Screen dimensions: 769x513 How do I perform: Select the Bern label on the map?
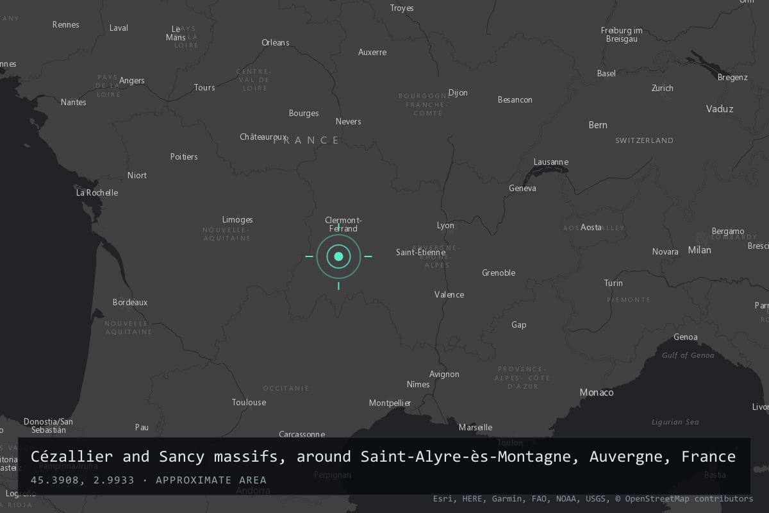point(598,125)
